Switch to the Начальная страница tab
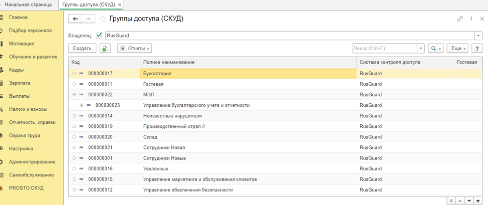 click(x=28, y=4)
